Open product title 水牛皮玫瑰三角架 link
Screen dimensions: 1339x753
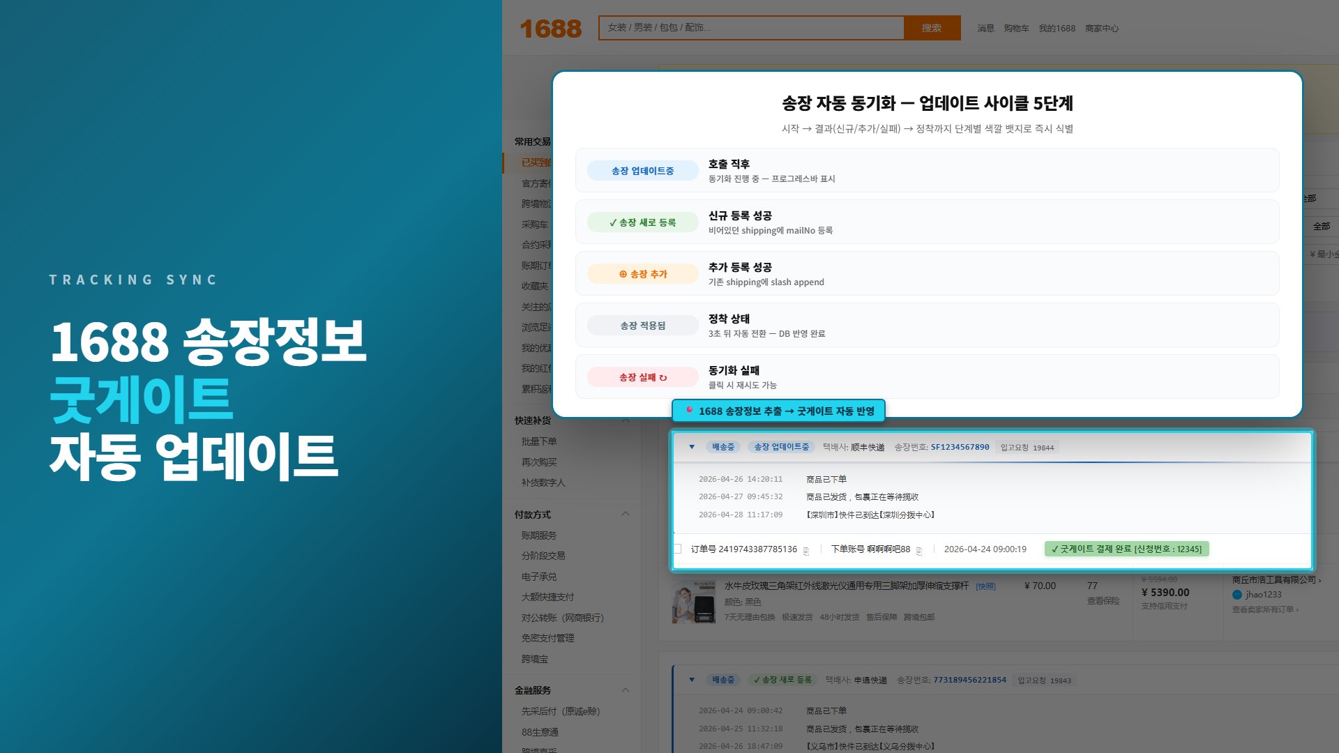(846, 586)
